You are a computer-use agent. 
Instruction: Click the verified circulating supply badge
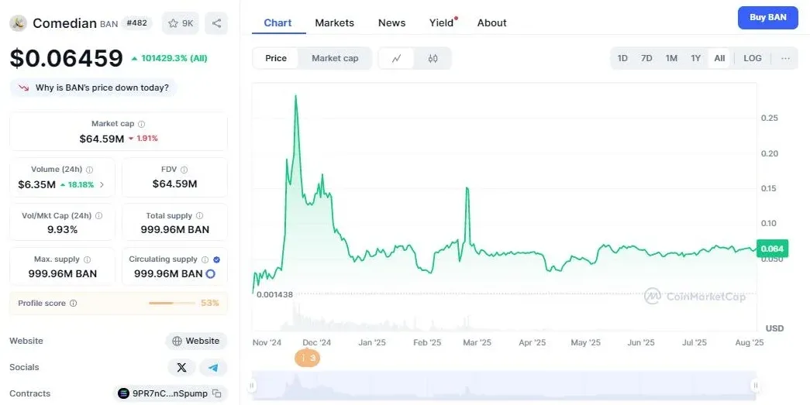coord(216,259)
